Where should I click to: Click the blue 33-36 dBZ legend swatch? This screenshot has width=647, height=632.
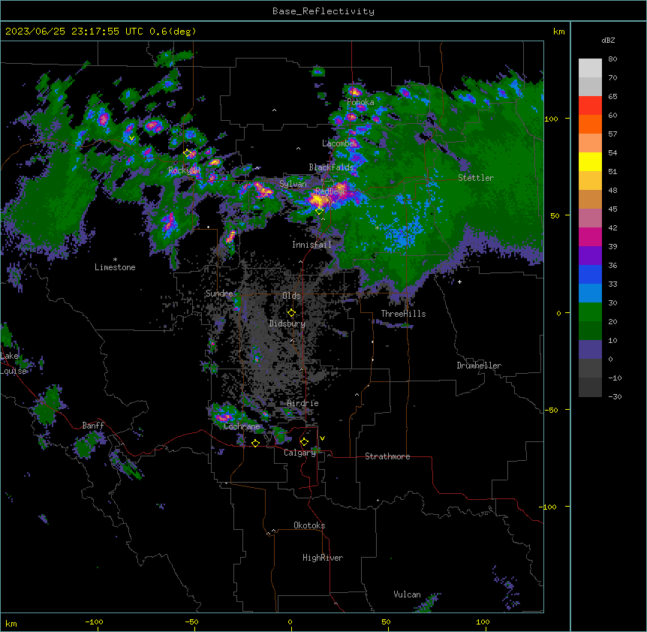tap(590, 274)
